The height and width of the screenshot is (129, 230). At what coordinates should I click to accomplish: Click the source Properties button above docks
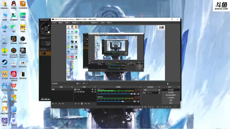(79, 83)
